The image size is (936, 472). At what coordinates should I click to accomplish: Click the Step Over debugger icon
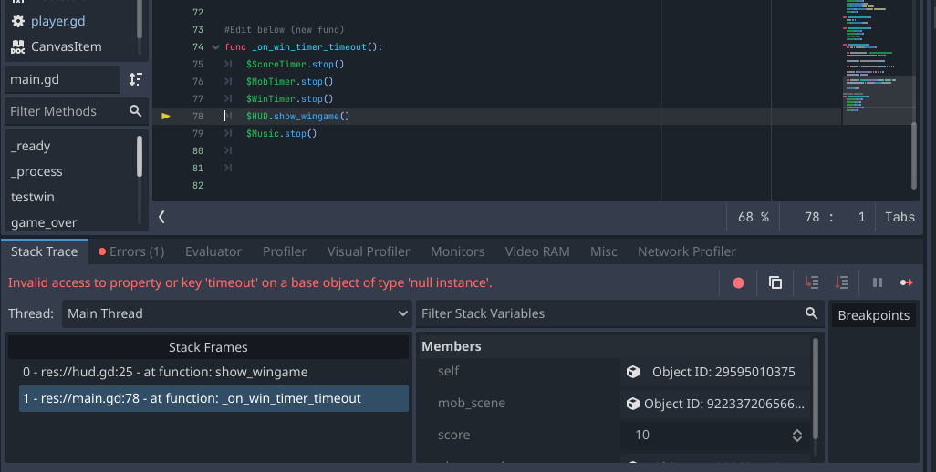pyautogui.click(x=841, y=282)
